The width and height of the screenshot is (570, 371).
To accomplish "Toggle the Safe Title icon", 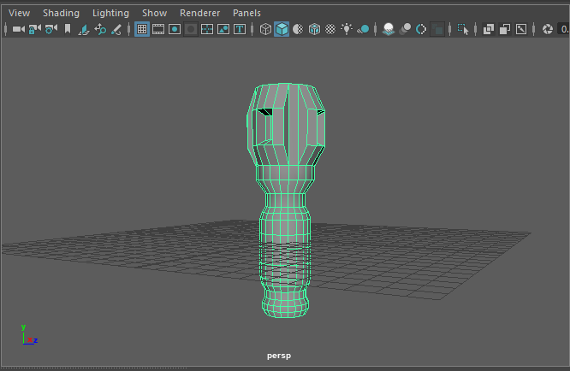I will 240,29.
